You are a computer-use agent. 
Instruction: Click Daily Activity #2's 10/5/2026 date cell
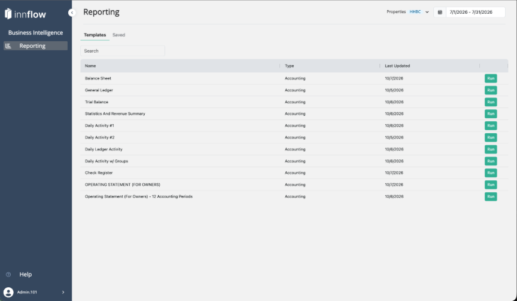coord(394,137)
